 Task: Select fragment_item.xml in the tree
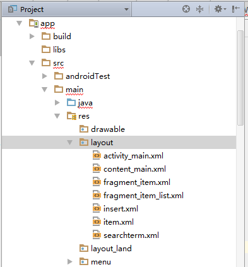tap(137, 182)
